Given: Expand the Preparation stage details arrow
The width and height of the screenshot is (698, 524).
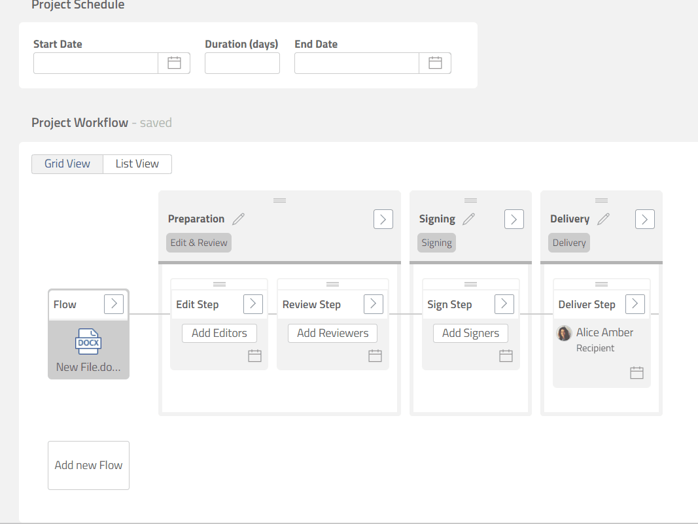Looking at the screenshot, I should pyautogui.click(x=383, y=218).
